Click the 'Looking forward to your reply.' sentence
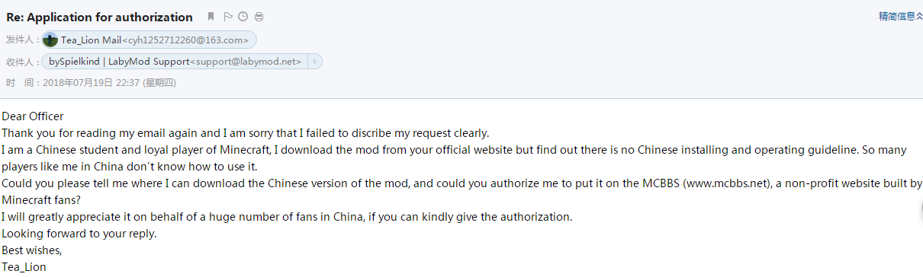 coord(79,234)
